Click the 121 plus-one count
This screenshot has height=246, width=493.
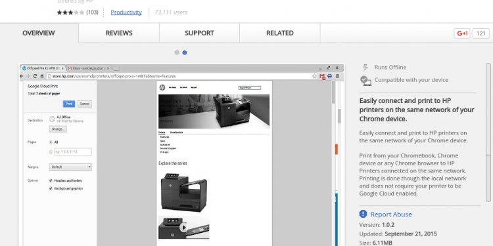[481, 33]
